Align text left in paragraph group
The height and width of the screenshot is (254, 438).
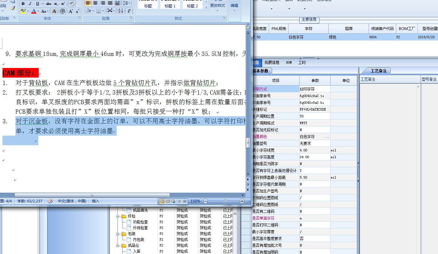88,3
